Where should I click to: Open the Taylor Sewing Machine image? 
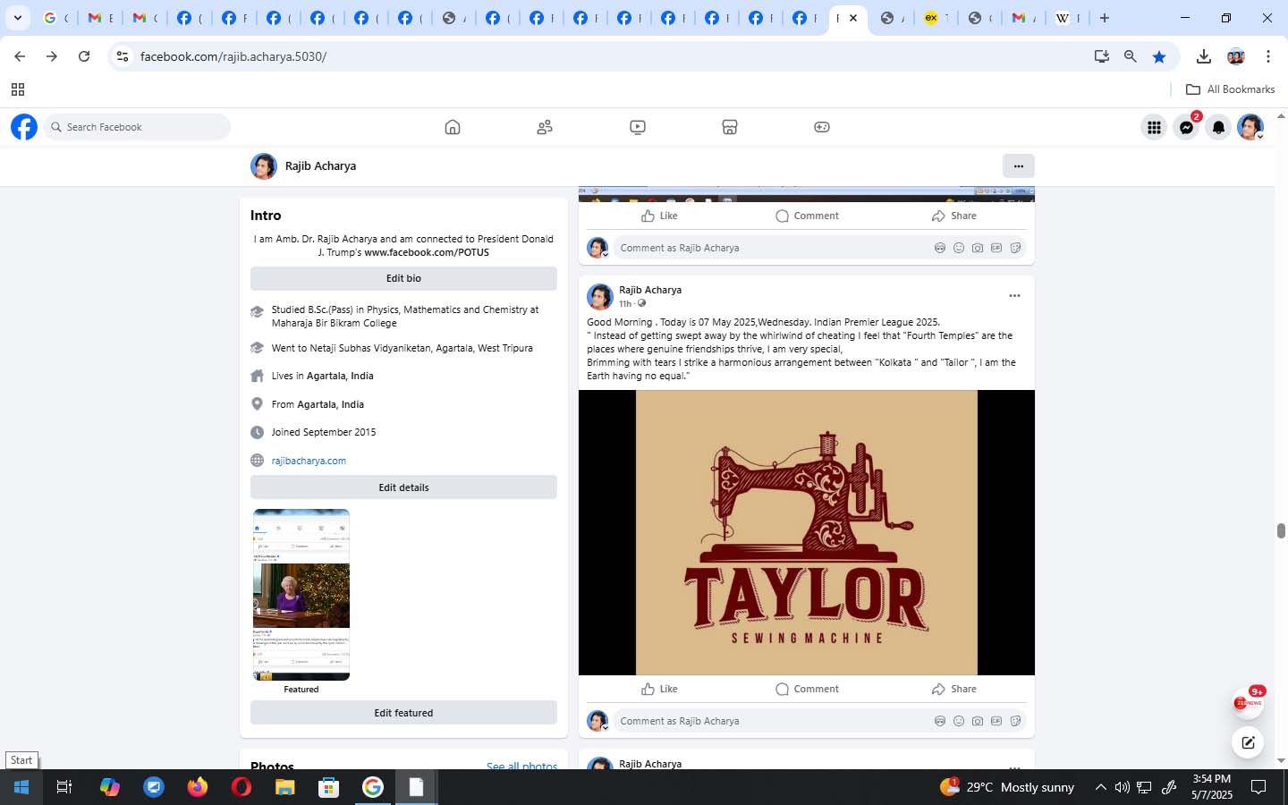[x=807, y=532]
